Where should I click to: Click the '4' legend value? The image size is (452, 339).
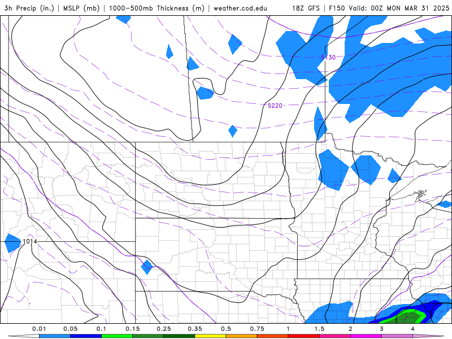413,329
